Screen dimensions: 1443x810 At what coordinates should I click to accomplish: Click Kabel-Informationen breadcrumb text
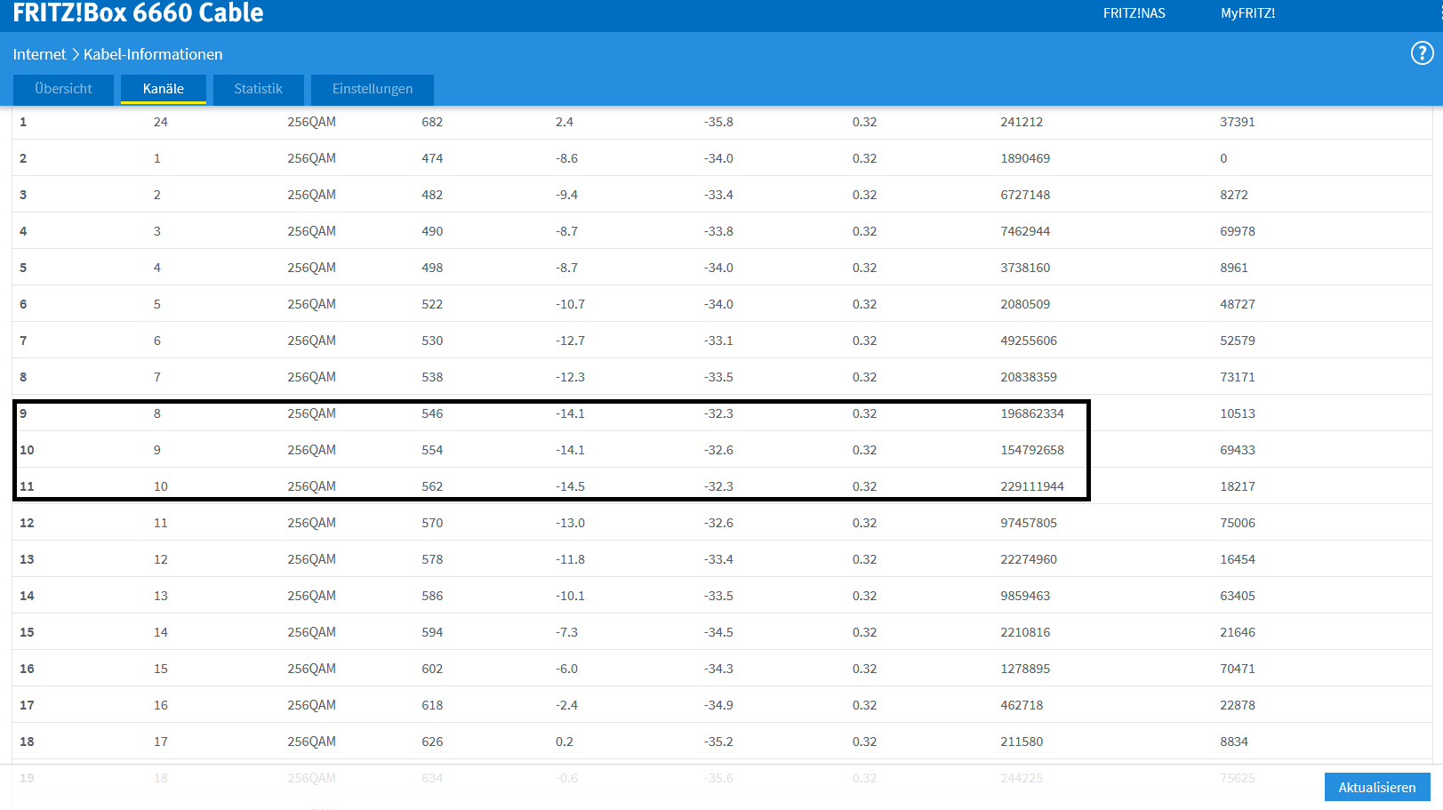153,54
